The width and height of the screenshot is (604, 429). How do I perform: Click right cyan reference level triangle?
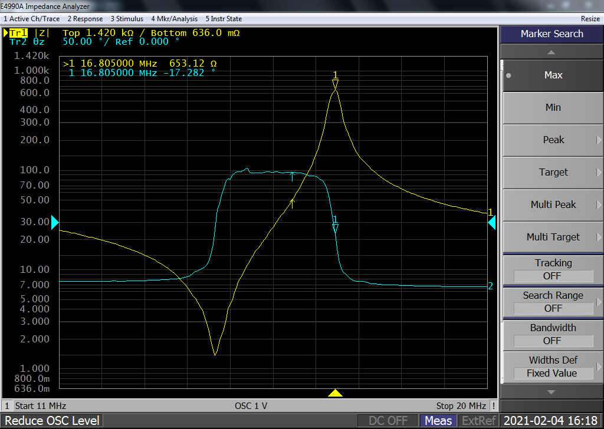coord(491,222)
